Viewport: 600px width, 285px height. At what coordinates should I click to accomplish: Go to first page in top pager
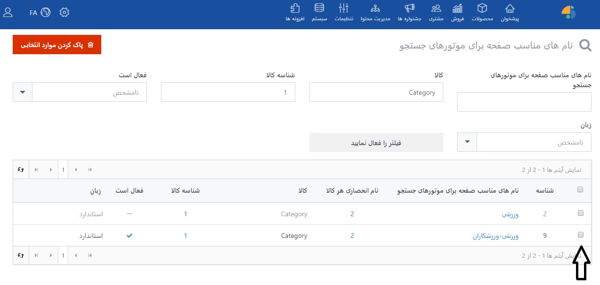pyautogui.click(x=90, y=169)
